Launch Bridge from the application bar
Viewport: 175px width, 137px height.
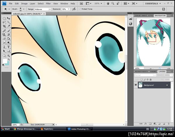pos(81,4)
